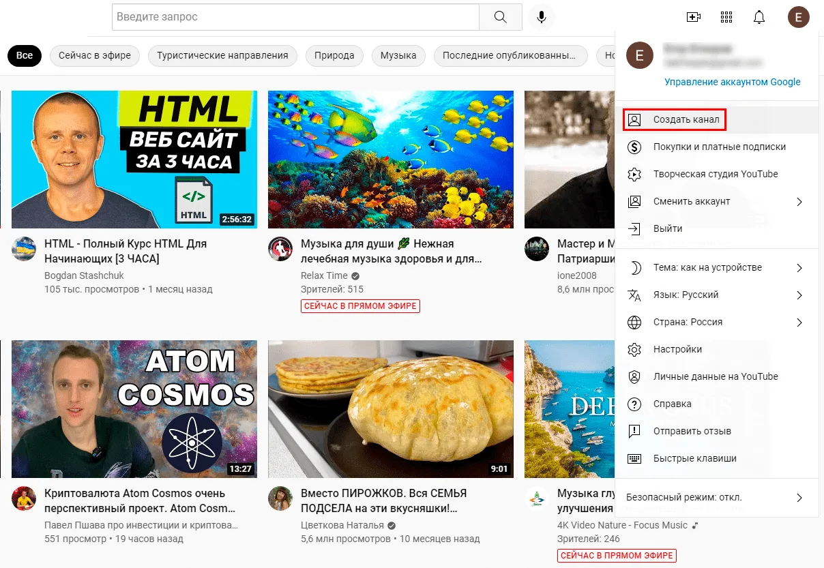Choose Создать канал menu entry
Viewport: 824px width, 568px height.
pos(716,120)
